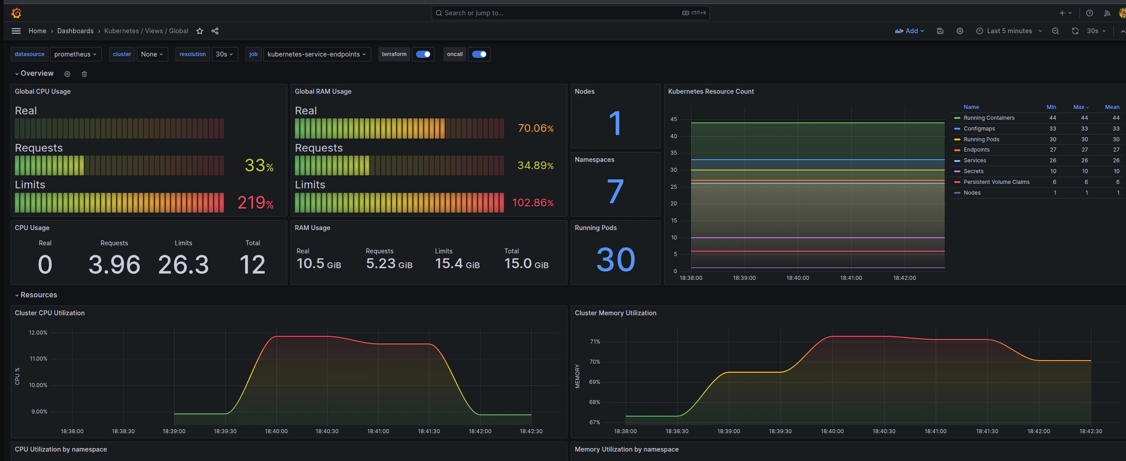Navigate to Dashboards in the breadcrumb

(x=75, y=31)
